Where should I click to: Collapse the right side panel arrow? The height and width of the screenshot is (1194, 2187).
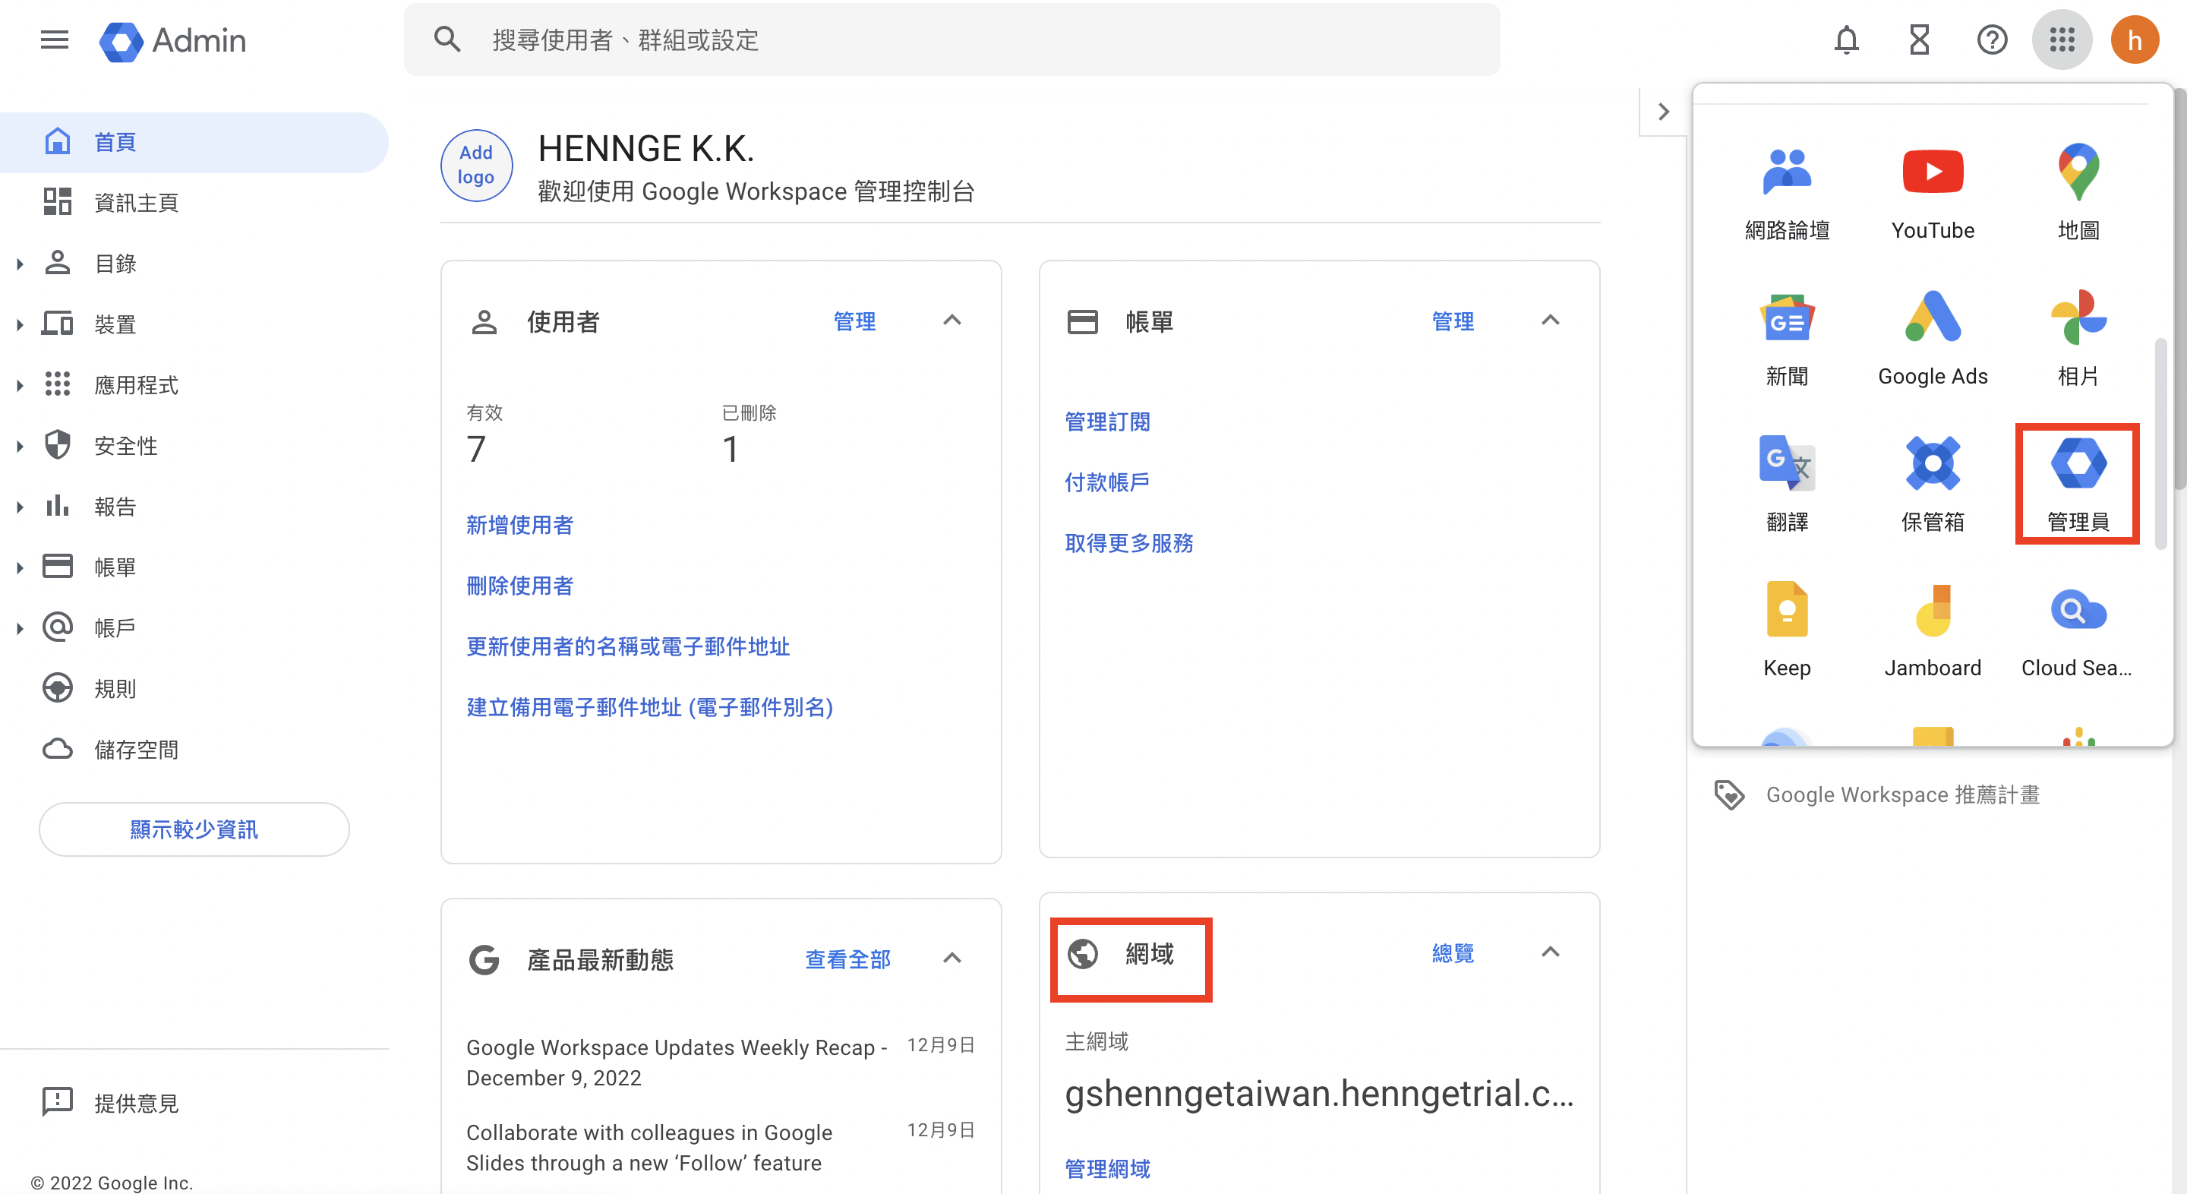[x=1663, y=111]
